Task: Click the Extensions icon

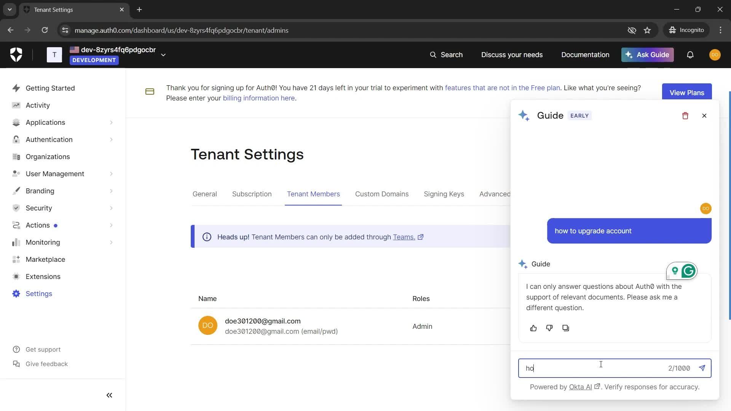Action: (16, 276)
